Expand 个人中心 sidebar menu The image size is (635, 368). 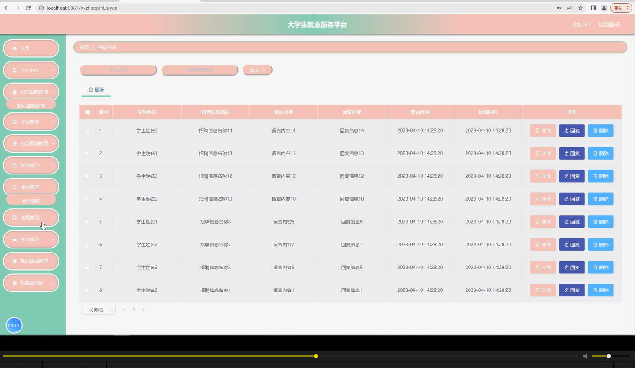pyautogui.click(x=31, y=70)
